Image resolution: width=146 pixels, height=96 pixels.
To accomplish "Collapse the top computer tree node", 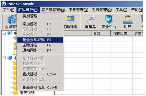I will 4,33.
